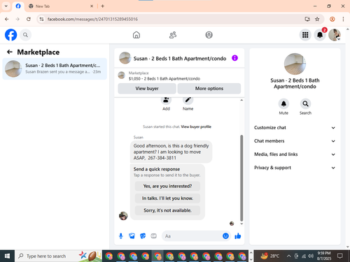Image resolution: width=350 pixels, height=262 pixels.
Task: Send a thumbs-up like
Action: pos(238,236)
